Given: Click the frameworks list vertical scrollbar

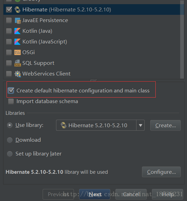Looking at the screenshot, I should pos(182,39).
